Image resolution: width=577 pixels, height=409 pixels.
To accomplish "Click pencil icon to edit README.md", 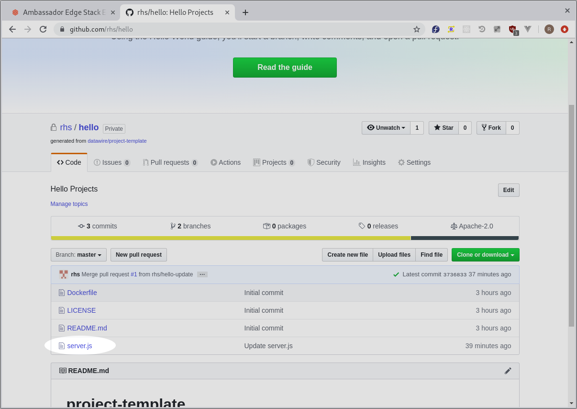I will pyautogui.click(x=508, y=371).
